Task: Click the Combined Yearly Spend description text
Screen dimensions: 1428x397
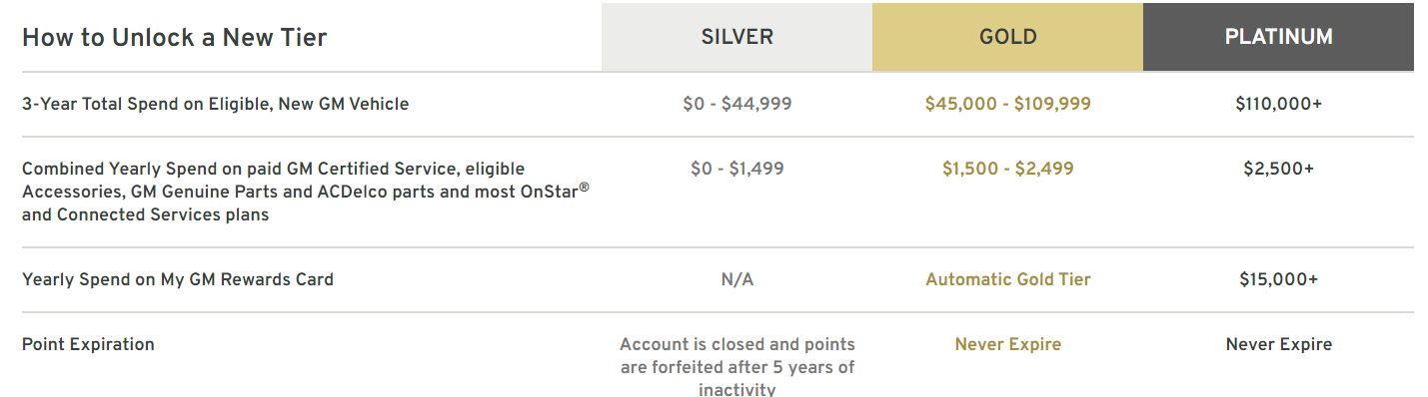Action: [306, 192]
